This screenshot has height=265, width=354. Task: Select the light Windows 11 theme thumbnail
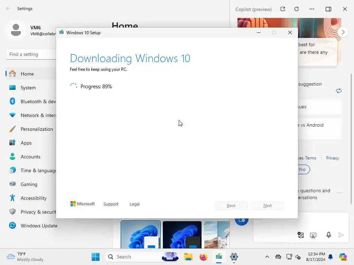pyautogui.click(x=141, y=235)
